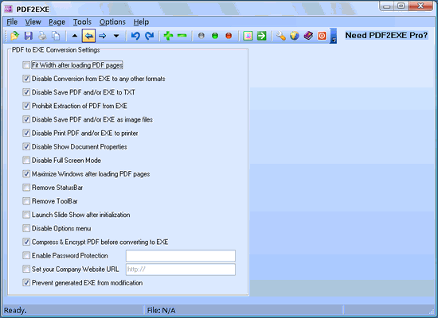438x318 pixels.
Task: Expand the toolbar overflow chevron
Action: tap(333, 36)
